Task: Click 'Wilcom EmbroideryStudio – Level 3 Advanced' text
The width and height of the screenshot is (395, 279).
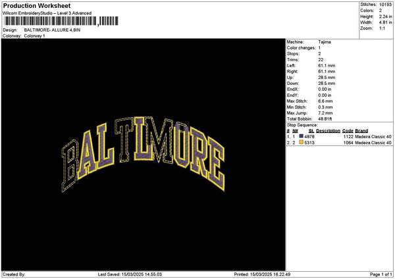Action: pyautogui.click(x=47, y=13)
